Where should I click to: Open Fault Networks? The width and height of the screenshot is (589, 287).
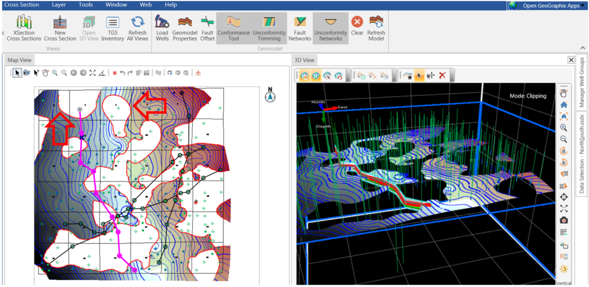(x=300, y=28)
